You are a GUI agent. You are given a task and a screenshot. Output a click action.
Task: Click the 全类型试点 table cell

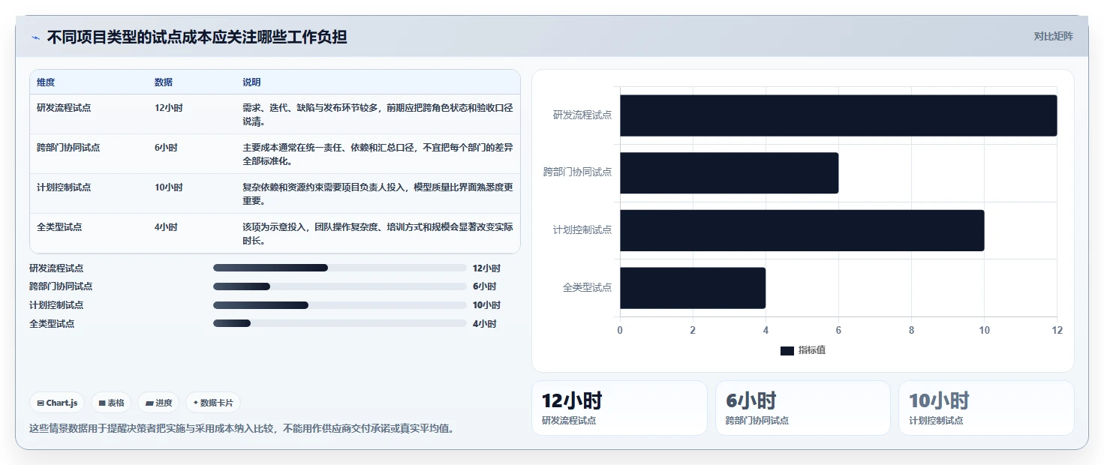click(x=59, y=227)
